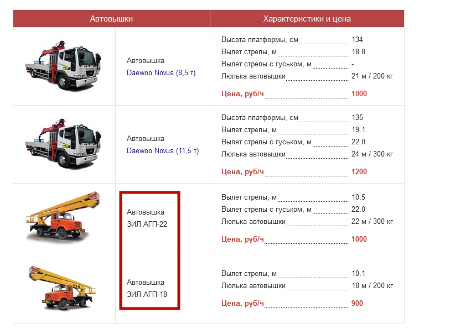Select the boom reach value 19.1
Image resolution: width=450 pixels, height=334 pixels.
(x=358, y=130)
